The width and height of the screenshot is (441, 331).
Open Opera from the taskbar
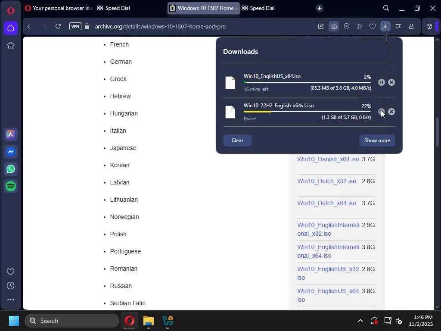(x=129, y=321)
